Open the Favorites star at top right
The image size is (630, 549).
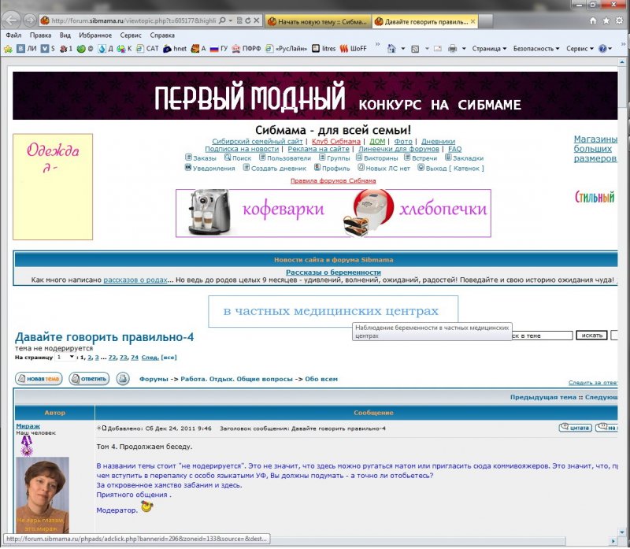[606, 20]
